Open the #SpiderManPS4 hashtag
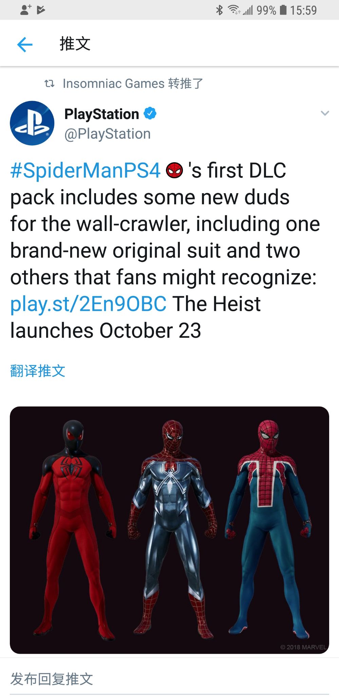 coord(85,170)
